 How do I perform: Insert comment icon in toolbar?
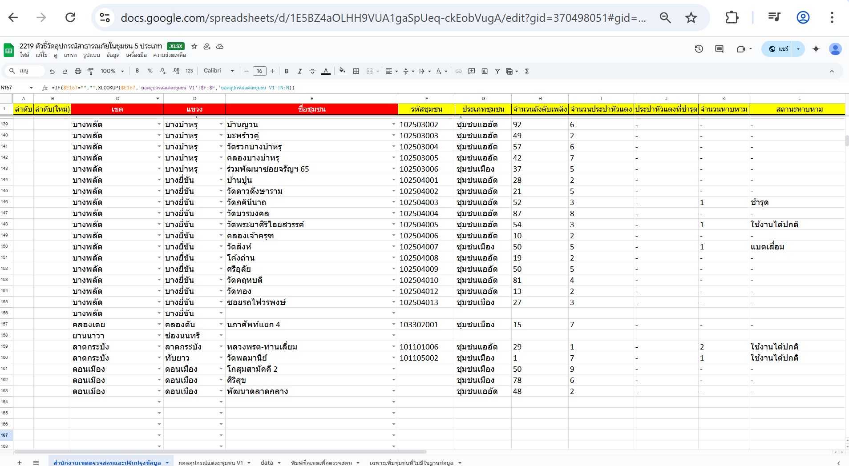pos(472,71)
